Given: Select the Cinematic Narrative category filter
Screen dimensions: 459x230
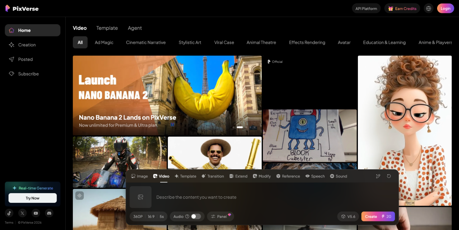Looking at the screenshot, I should pyautogui.click(x=146, y=42).
